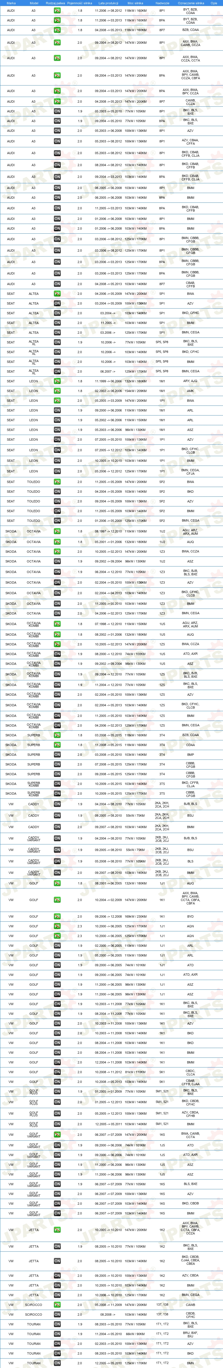The image size is (223, 1368).
Task: Click petrol icon for Seat Altea BWA
Action: tap(57, 294)
